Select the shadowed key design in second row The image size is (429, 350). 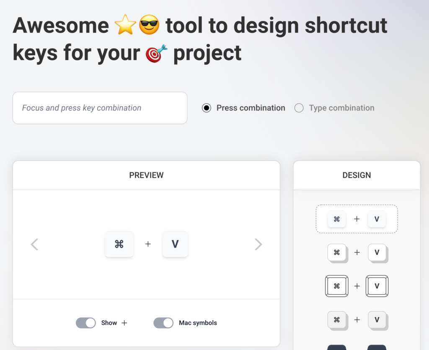click(357, 252)
